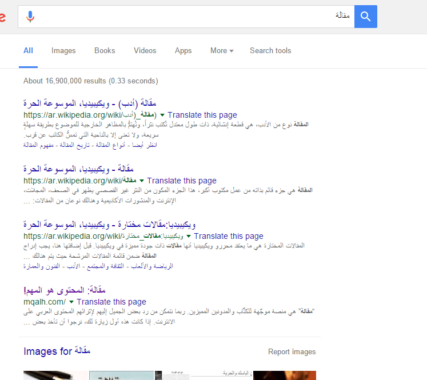Switch to the Books tab
Image resolution: width=427 pixels, height=380 pixels.
tap(105, 51)
